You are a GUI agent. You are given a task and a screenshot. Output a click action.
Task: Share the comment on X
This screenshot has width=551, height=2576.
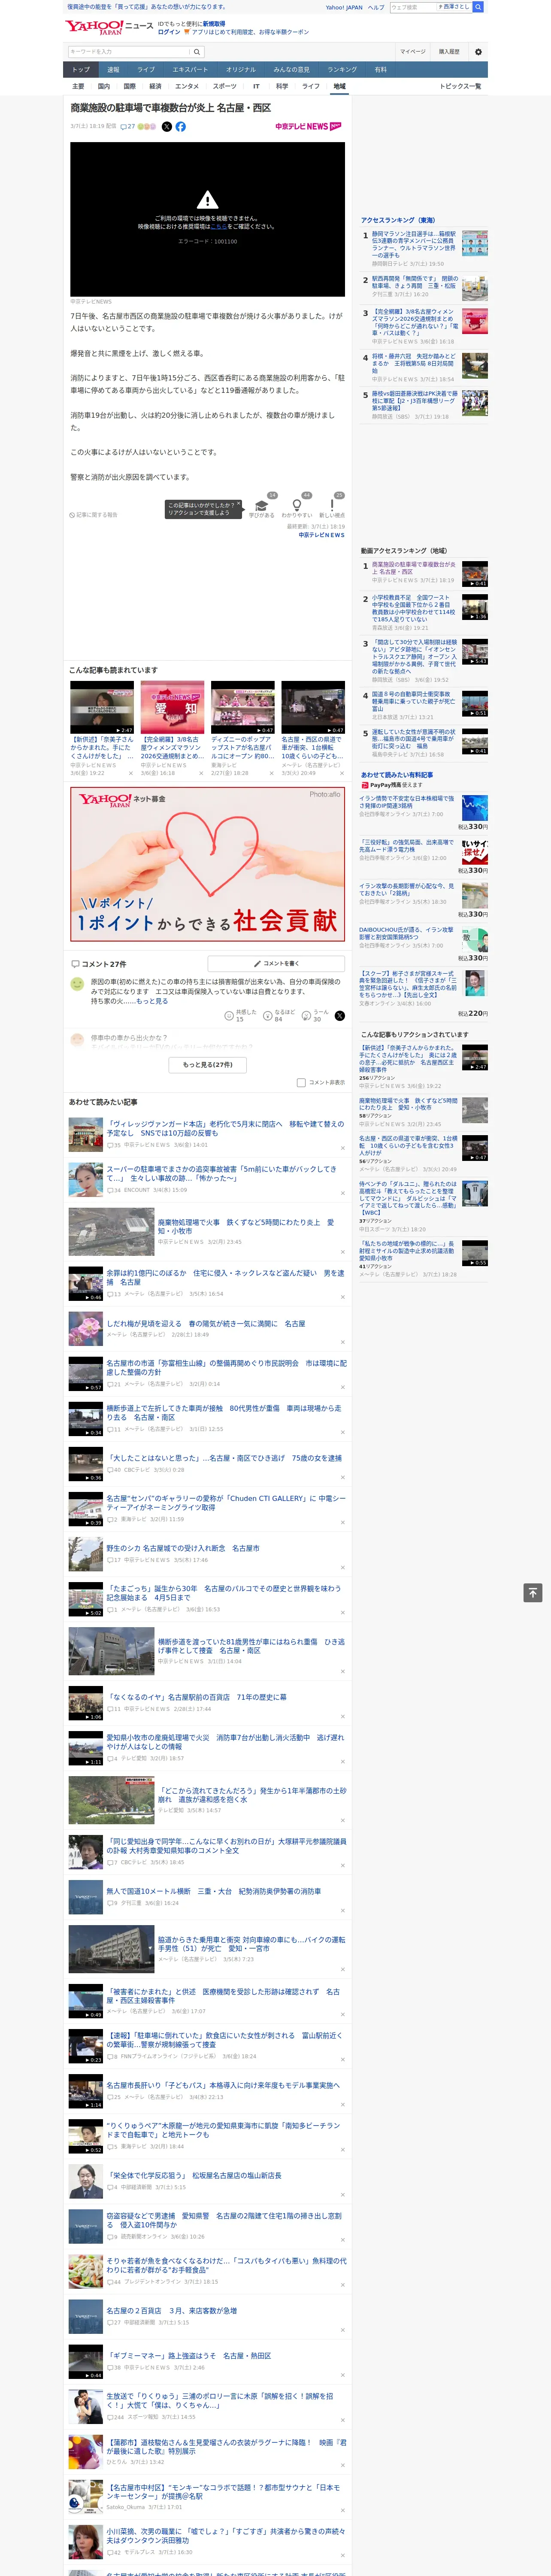(340, 1015)
